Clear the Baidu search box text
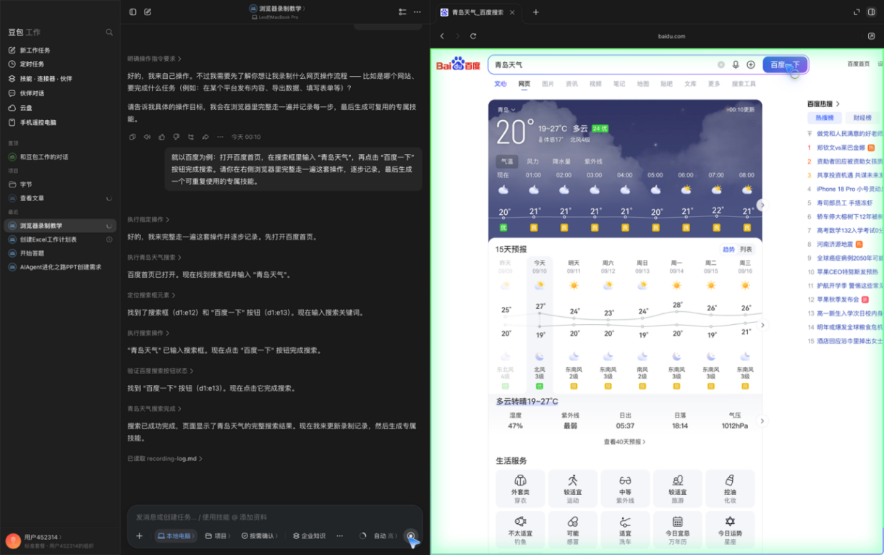Viewport: 884px width, 555px height. [721, 64]
